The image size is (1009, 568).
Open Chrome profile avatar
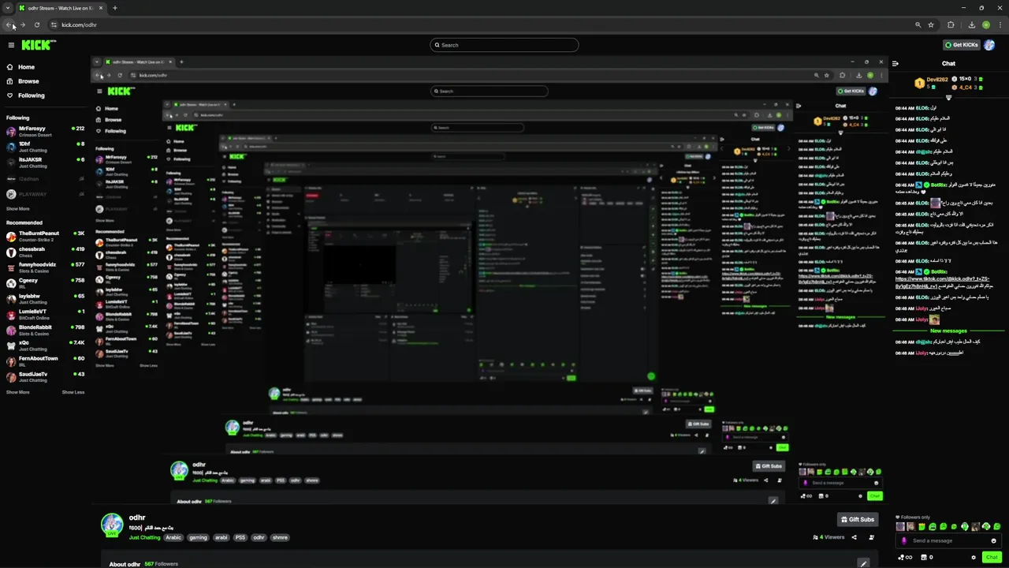pyautogui.click(x=985, y=24)
